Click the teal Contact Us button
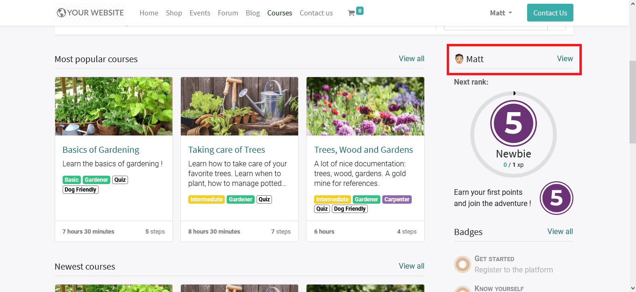This screenshot has height=292, width=636. click(550, 13)
